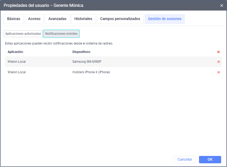Open the Historiales tab
Screen dimensions: 227x167
(83, 19)
